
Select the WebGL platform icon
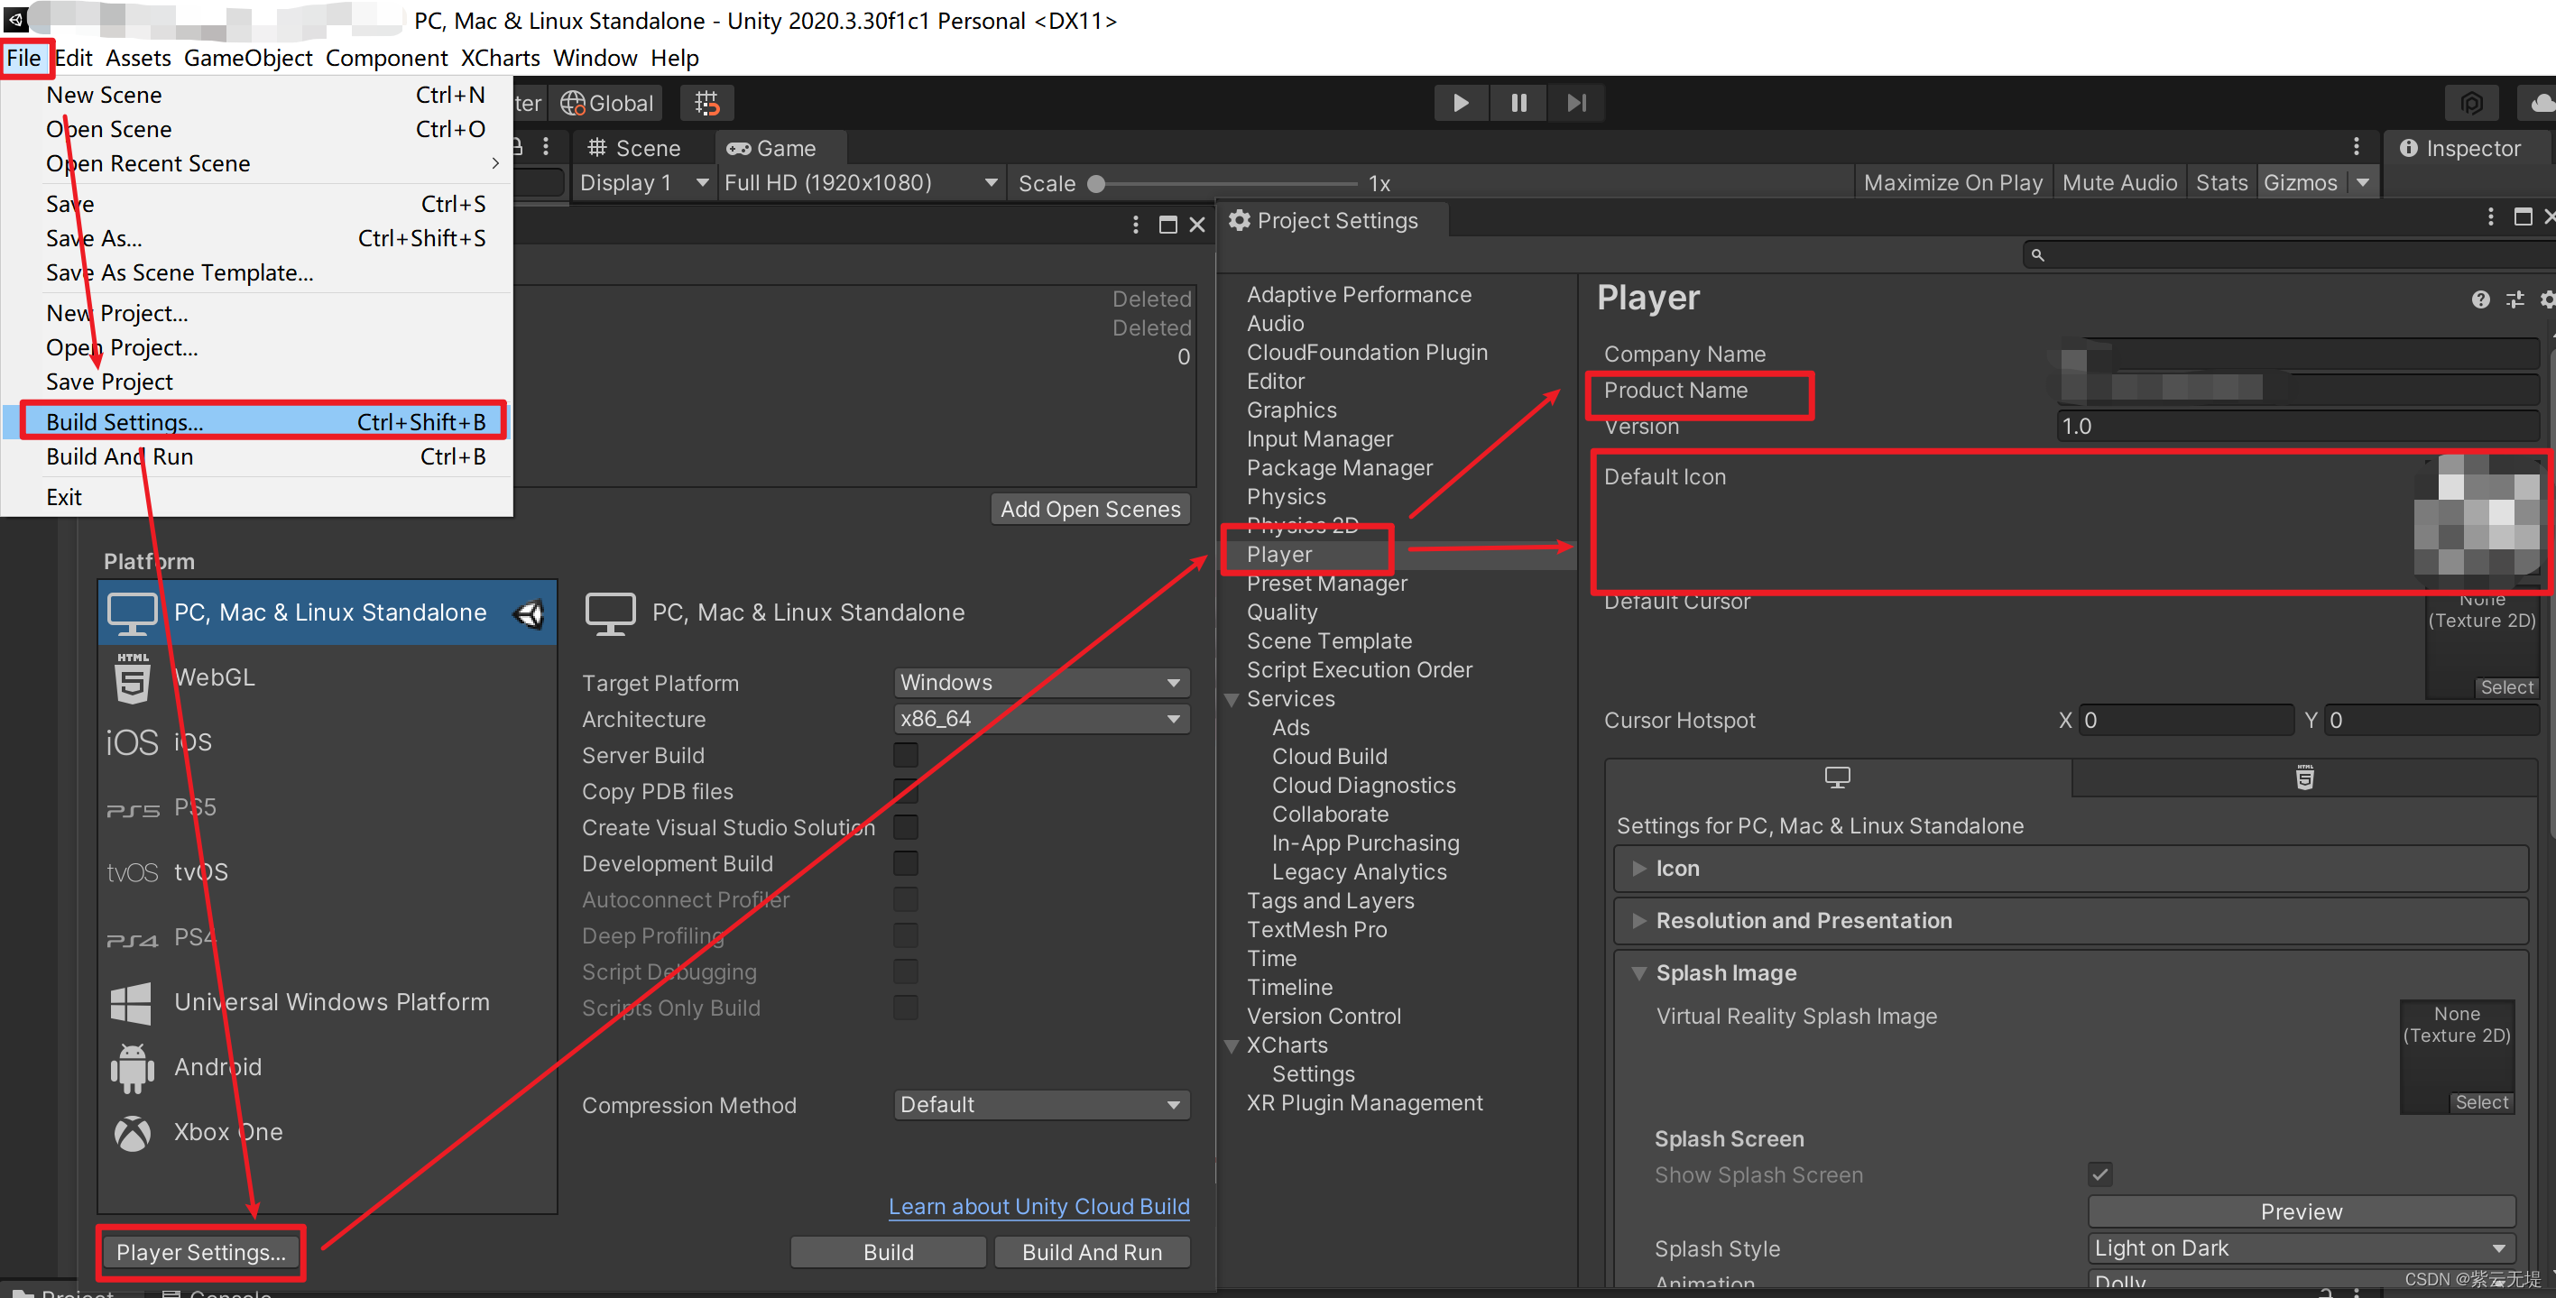tap(132, 677)
